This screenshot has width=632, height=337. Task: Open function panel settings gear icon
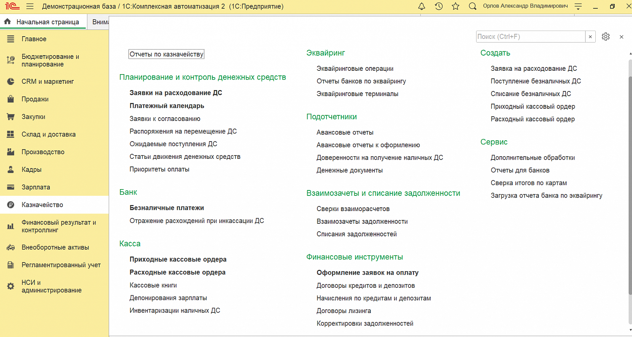coord(605,37)
